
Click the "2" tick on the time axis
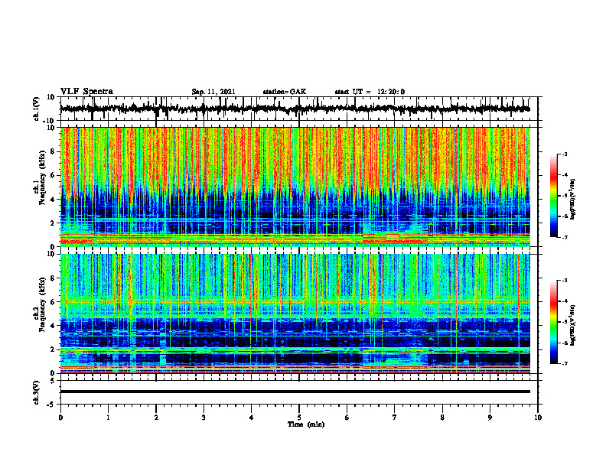tap(156, 418)
